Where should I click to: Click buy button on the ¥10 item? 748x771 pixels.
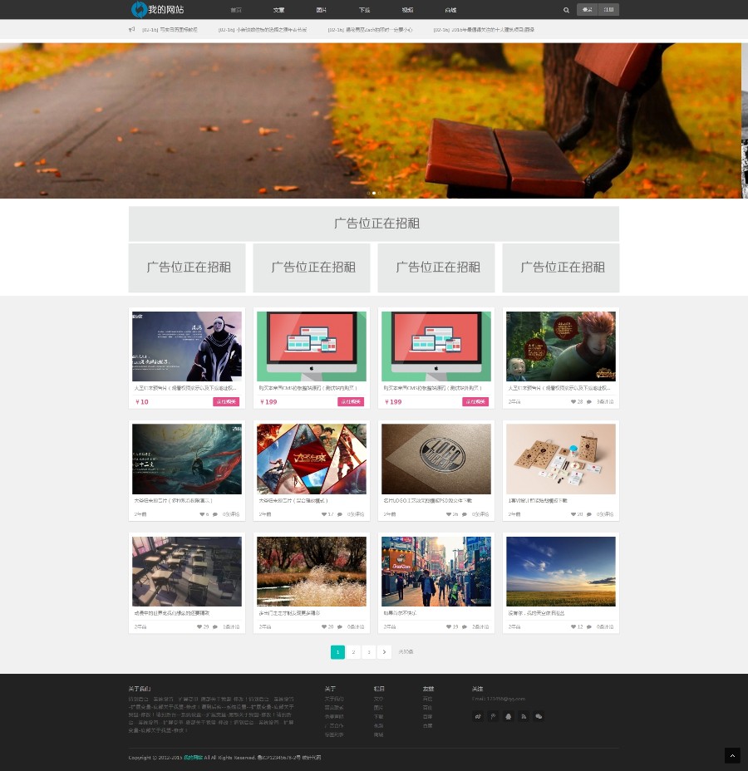point(226,402)
